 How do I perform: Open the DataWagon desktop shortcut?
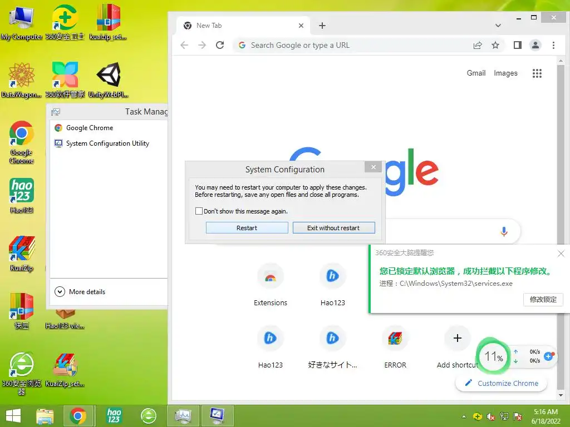pos(22,80)
